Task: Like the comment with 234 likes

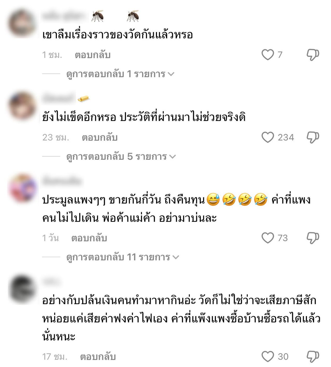Action: point(268,137)
